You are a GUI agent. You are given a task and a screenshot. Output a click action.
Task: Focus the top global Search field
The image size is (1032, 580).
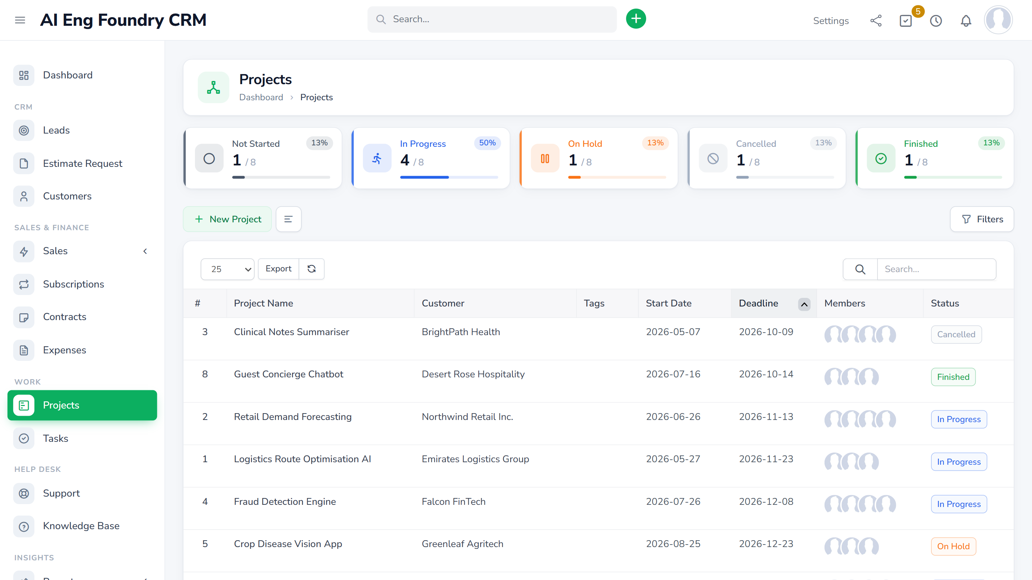point(492,19)
